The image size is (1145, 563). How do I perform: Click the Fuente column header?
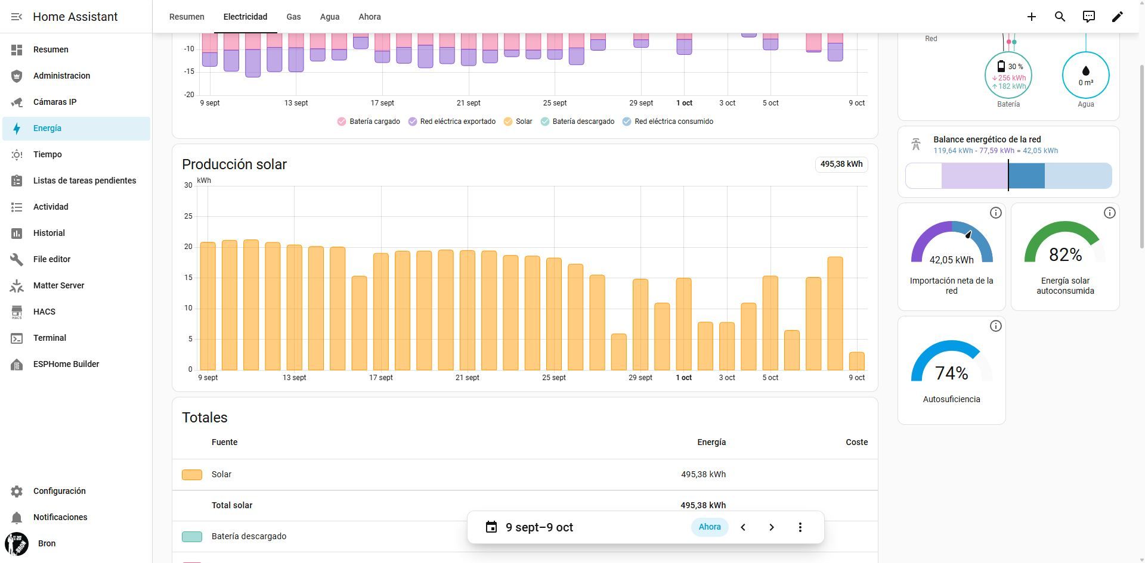pos(224,442)
